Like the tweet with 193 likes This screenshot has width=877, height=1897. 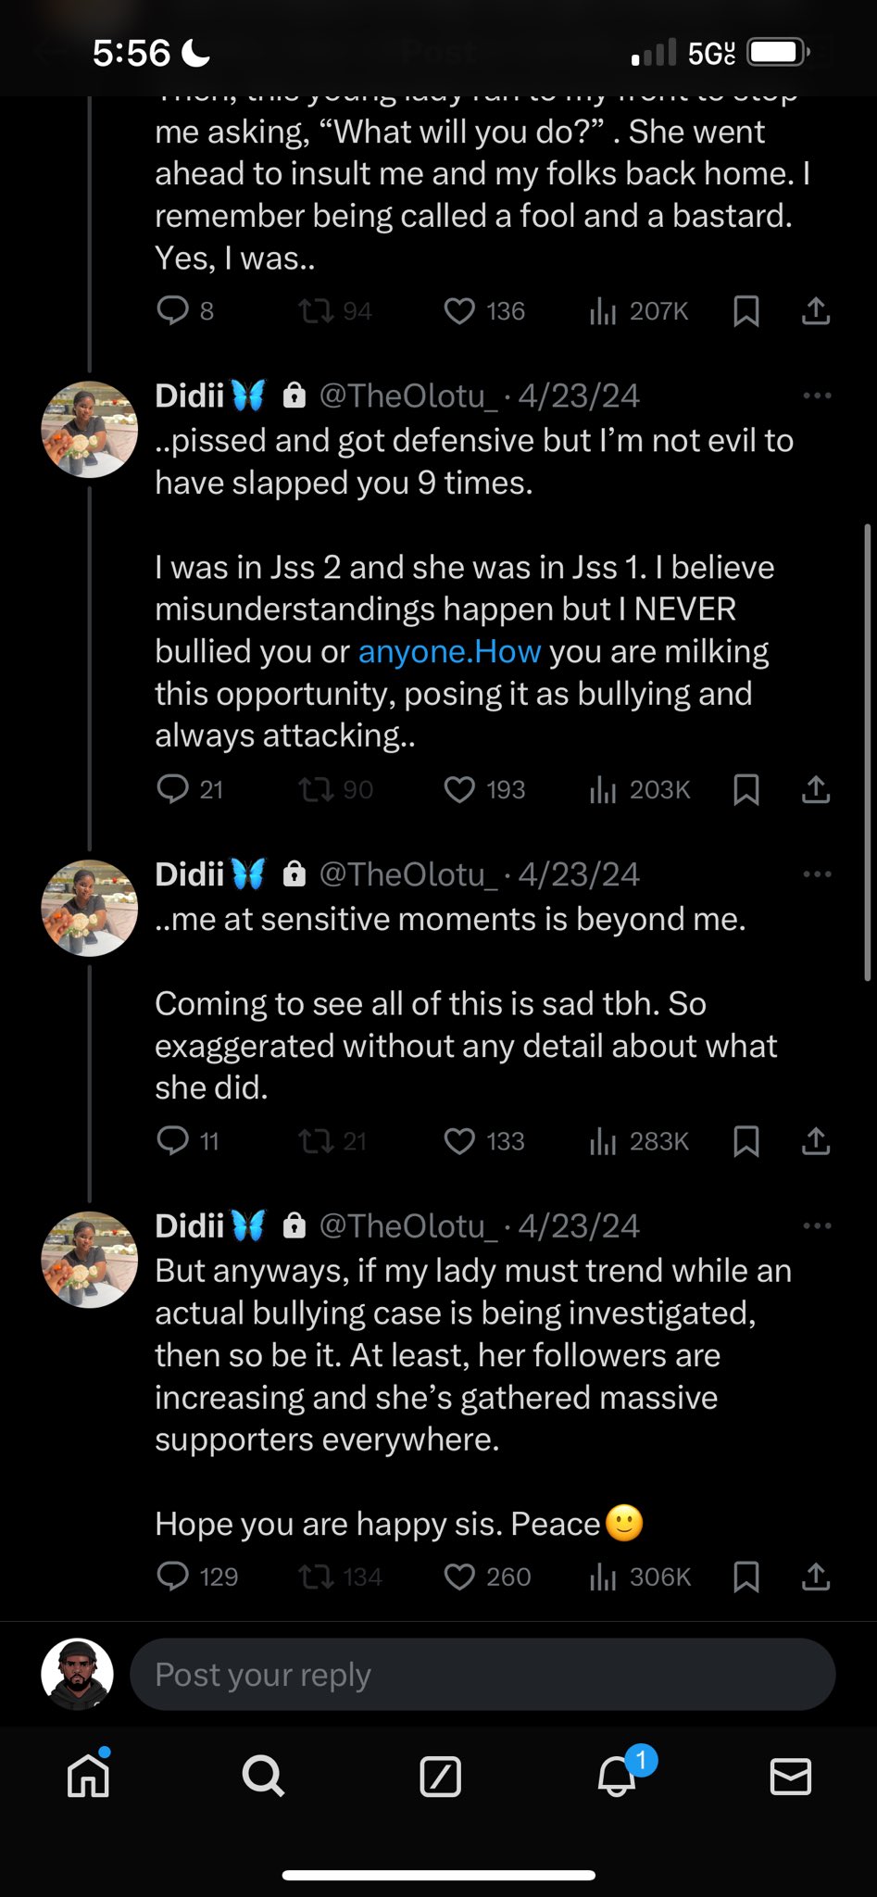[x=459, y=789]
